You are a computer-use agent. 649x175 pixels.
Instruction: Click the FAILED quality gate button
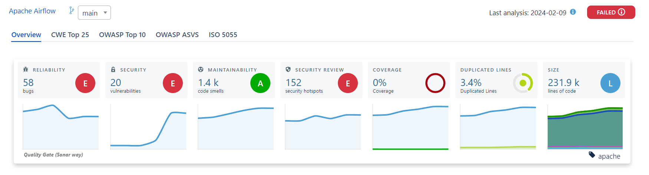click(x=611, y=12)
